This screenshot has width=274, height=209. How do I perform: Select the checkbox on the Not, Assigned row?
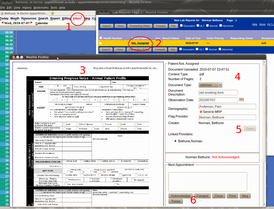coord(101,43)
